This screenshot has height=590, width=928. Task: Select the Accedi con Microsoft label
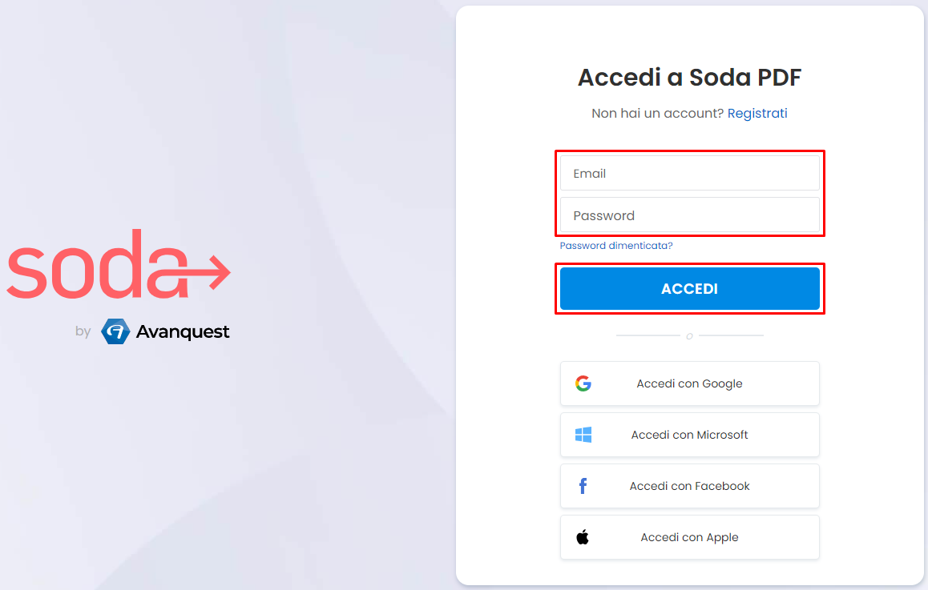[689, 435]
